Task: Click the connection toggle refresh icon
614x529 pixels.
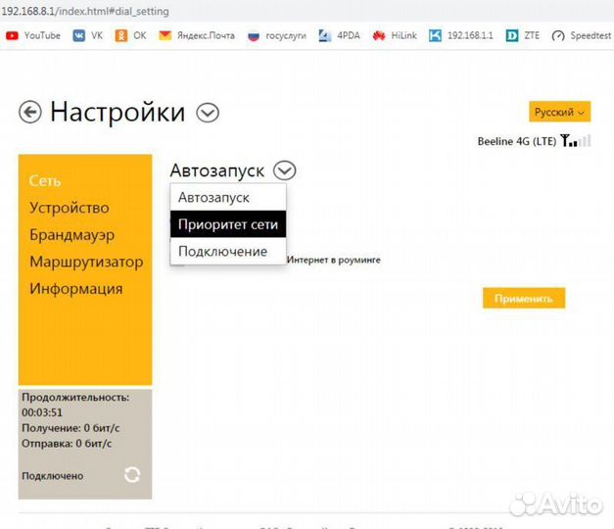Action: point(132,475)
